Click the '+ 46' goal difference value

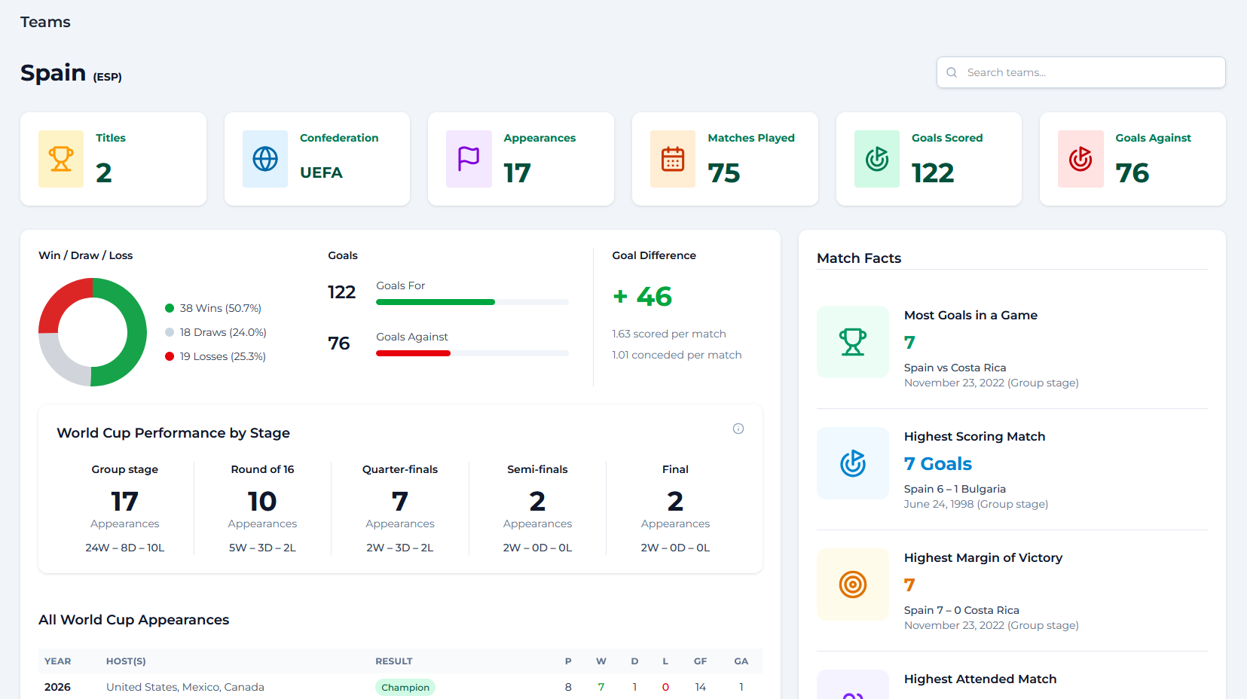642,297
